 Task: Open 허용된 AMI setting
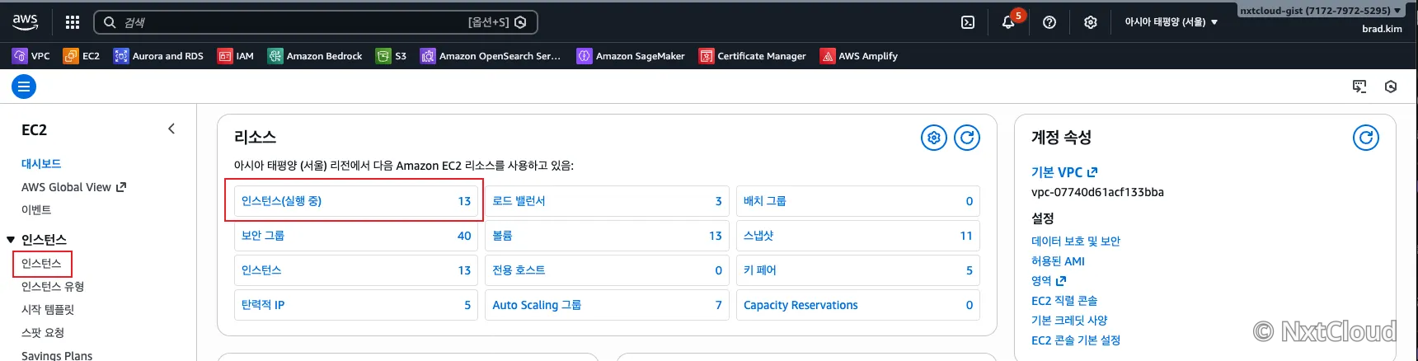(1058, 261)
